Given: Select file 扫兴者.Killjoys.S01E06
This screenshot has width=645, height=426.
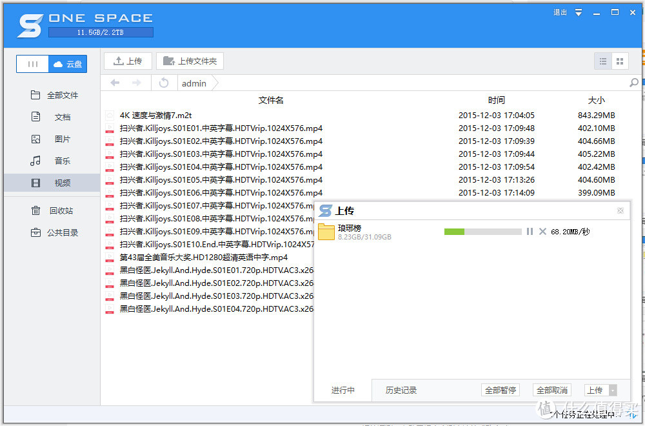Looking at the screenshot, I should (221, 192).
